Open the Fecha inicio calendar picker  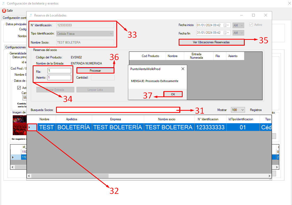226,25
